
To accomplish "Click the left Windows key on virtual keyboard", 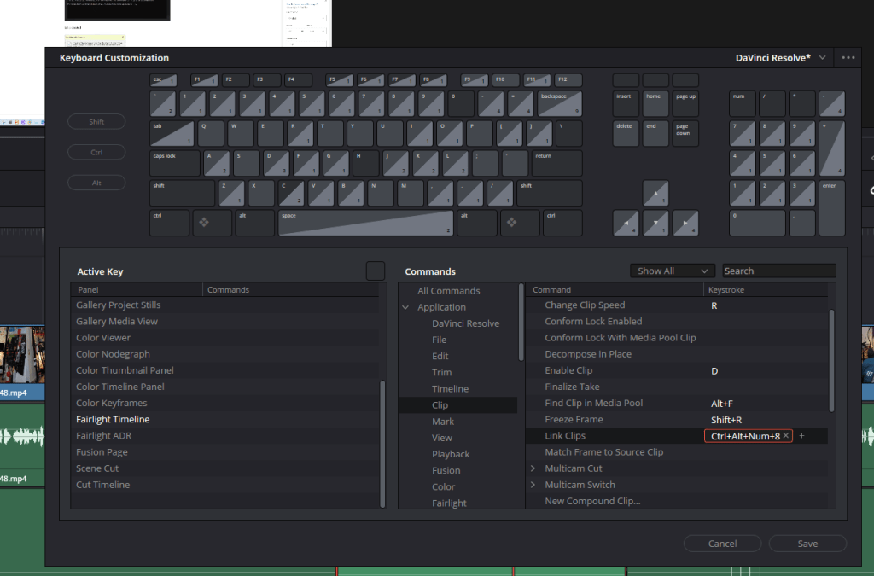I will (x=212, y=223).
